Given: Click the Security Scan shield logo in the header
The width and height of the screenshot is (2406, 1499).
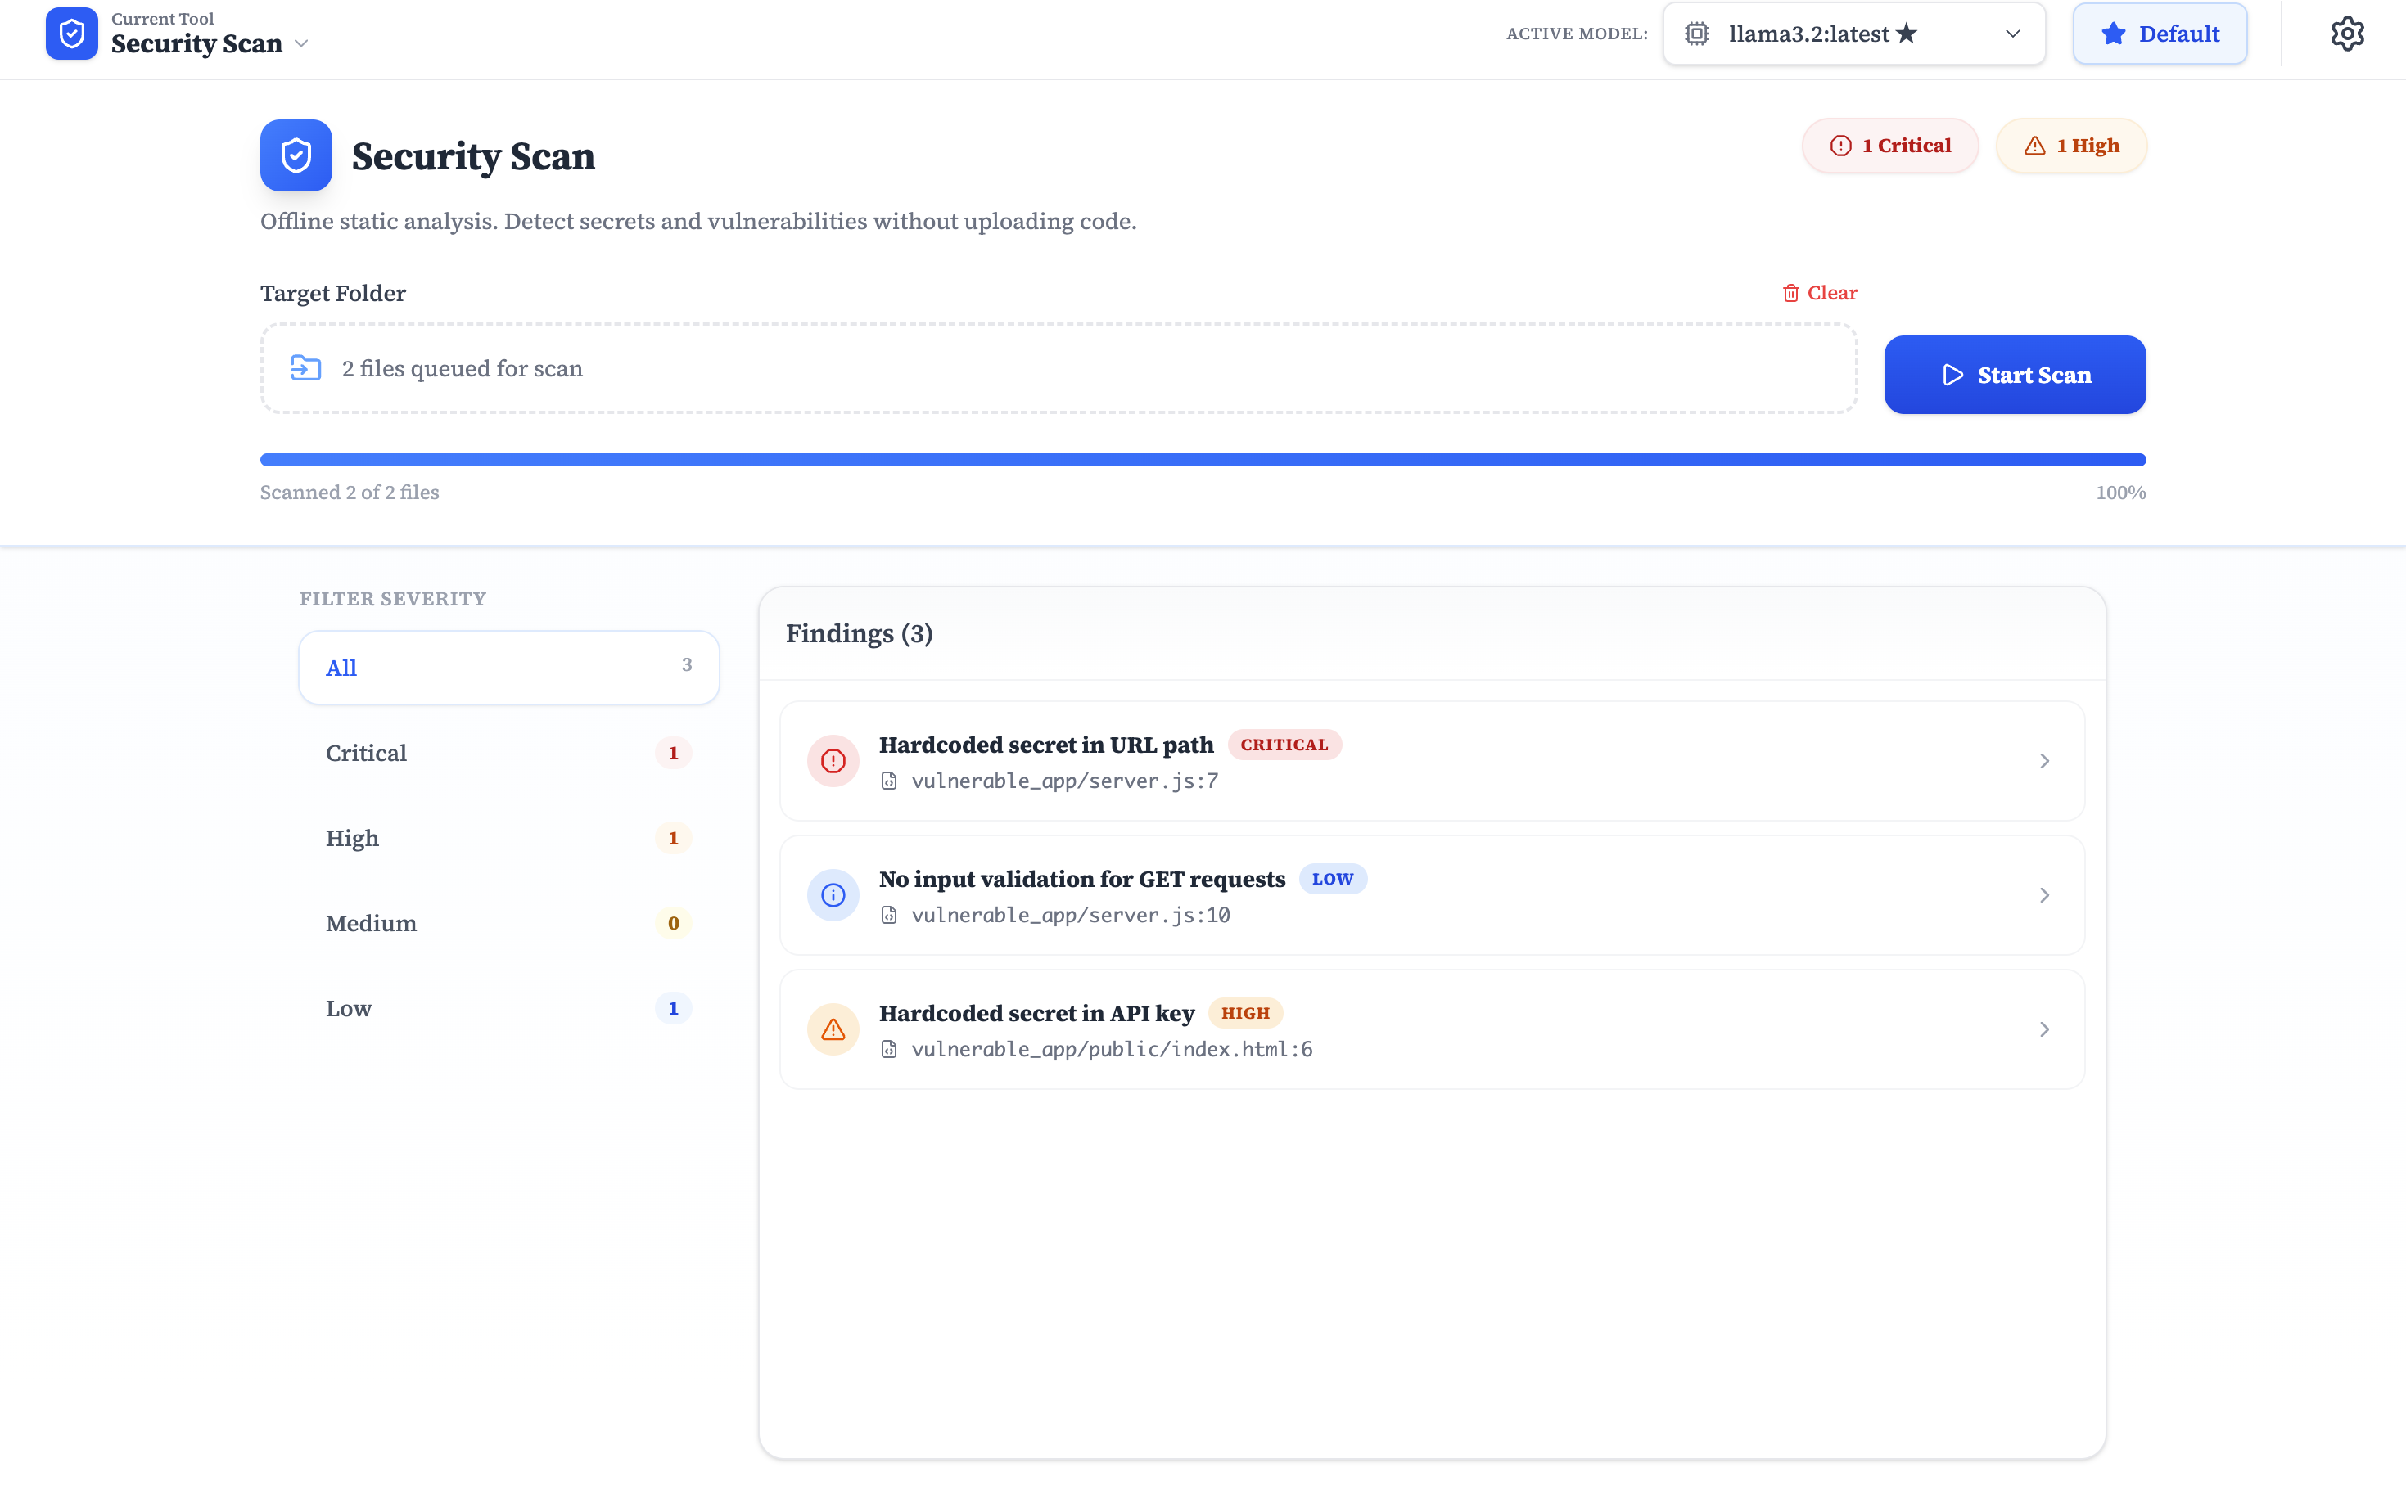Looking at the screenshot, I should (x=71, y=34).
